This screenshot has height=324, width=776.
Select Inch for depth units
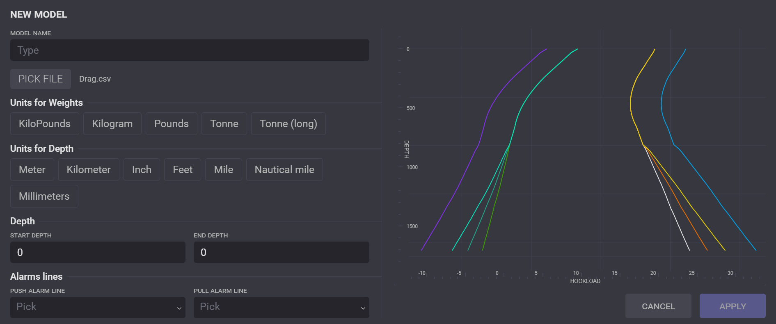142,170
